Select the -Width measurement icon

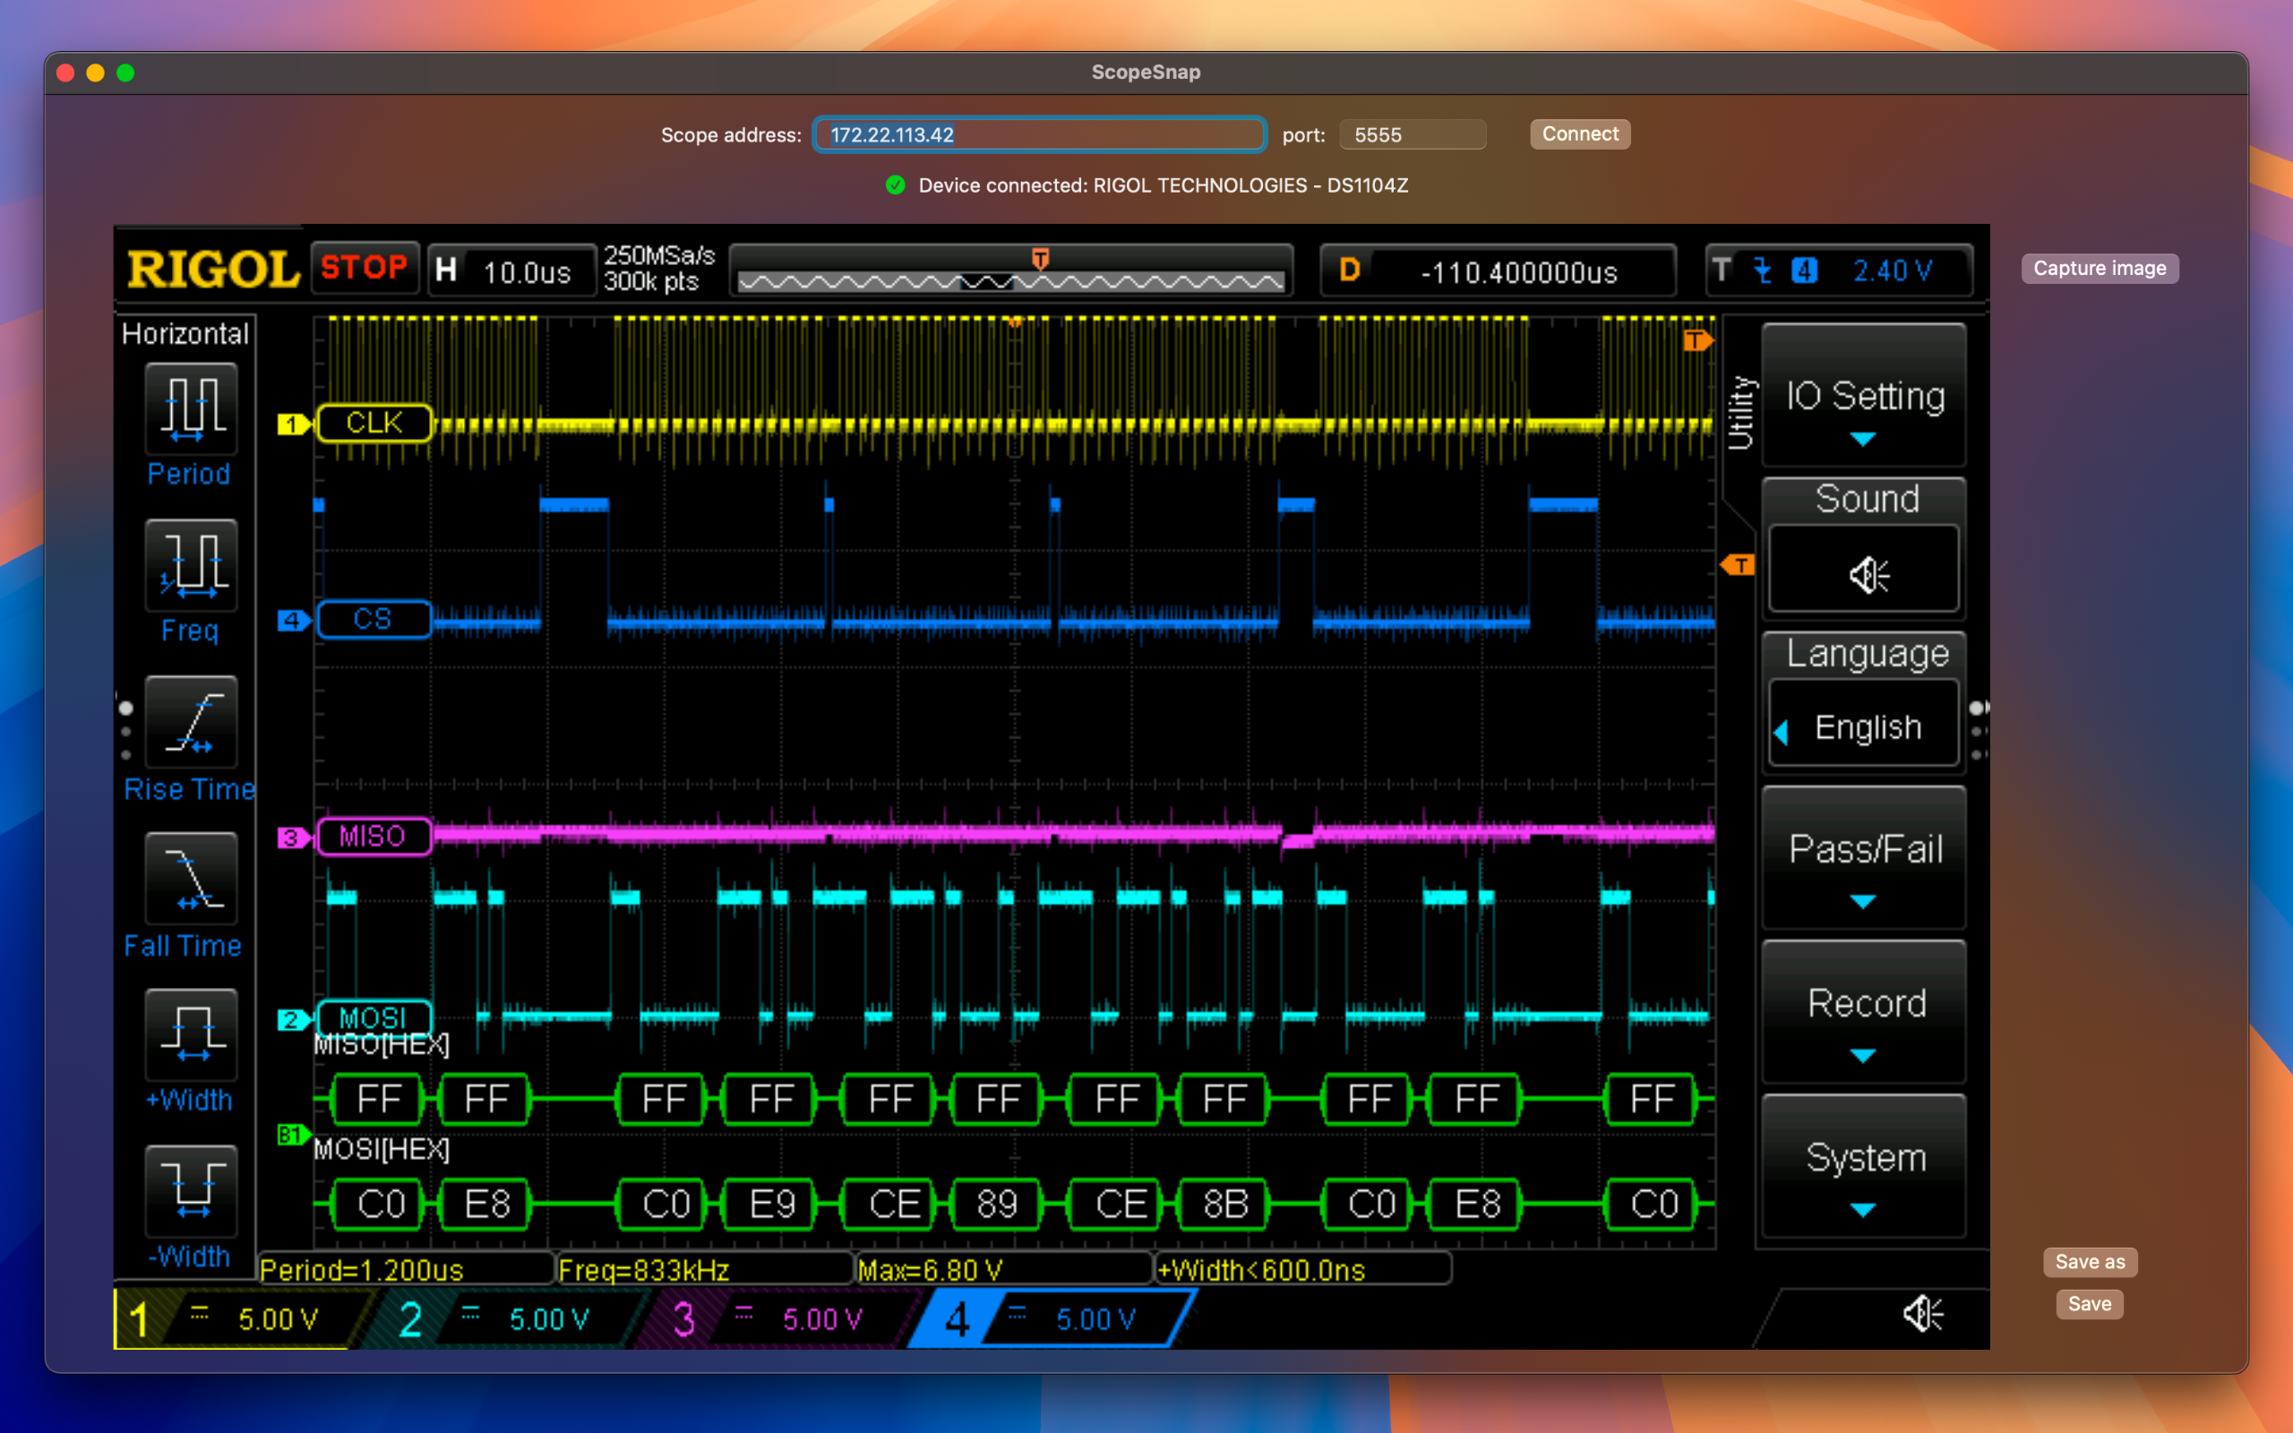point(191,1190)
